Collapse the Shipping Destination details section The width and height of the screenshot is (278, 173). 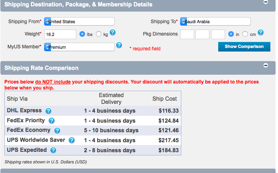(266, 2)
